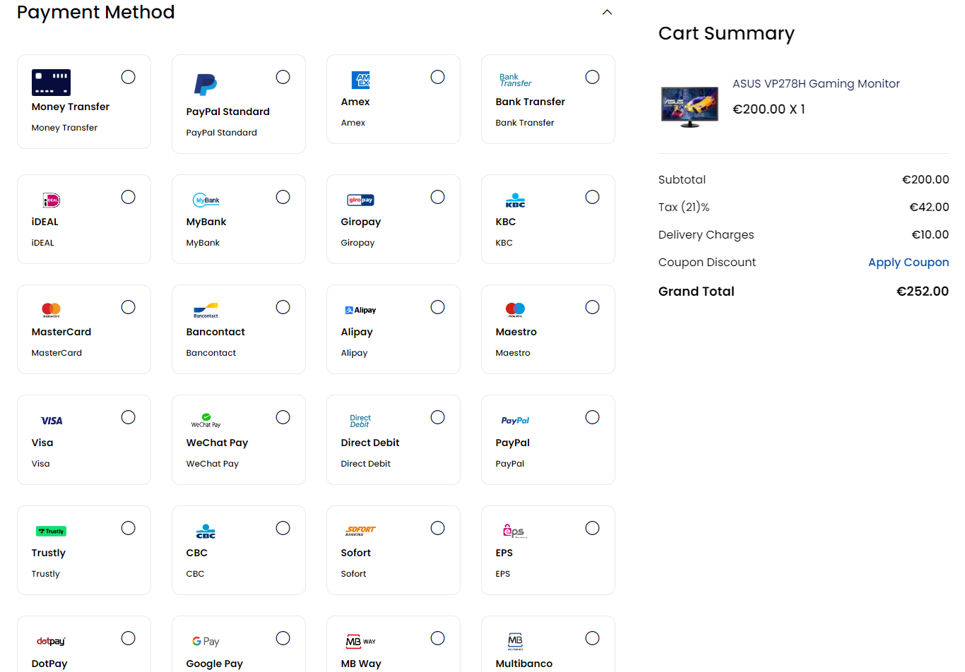
Task: Click the Google Pay logo icon
Action: pyautogui.click(x=206, y=642)
